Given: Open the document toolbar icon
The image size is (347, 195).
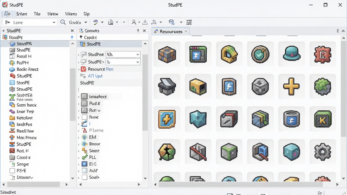Looking at the screenshot, I should pyautogui.click(x=111, y=22).
